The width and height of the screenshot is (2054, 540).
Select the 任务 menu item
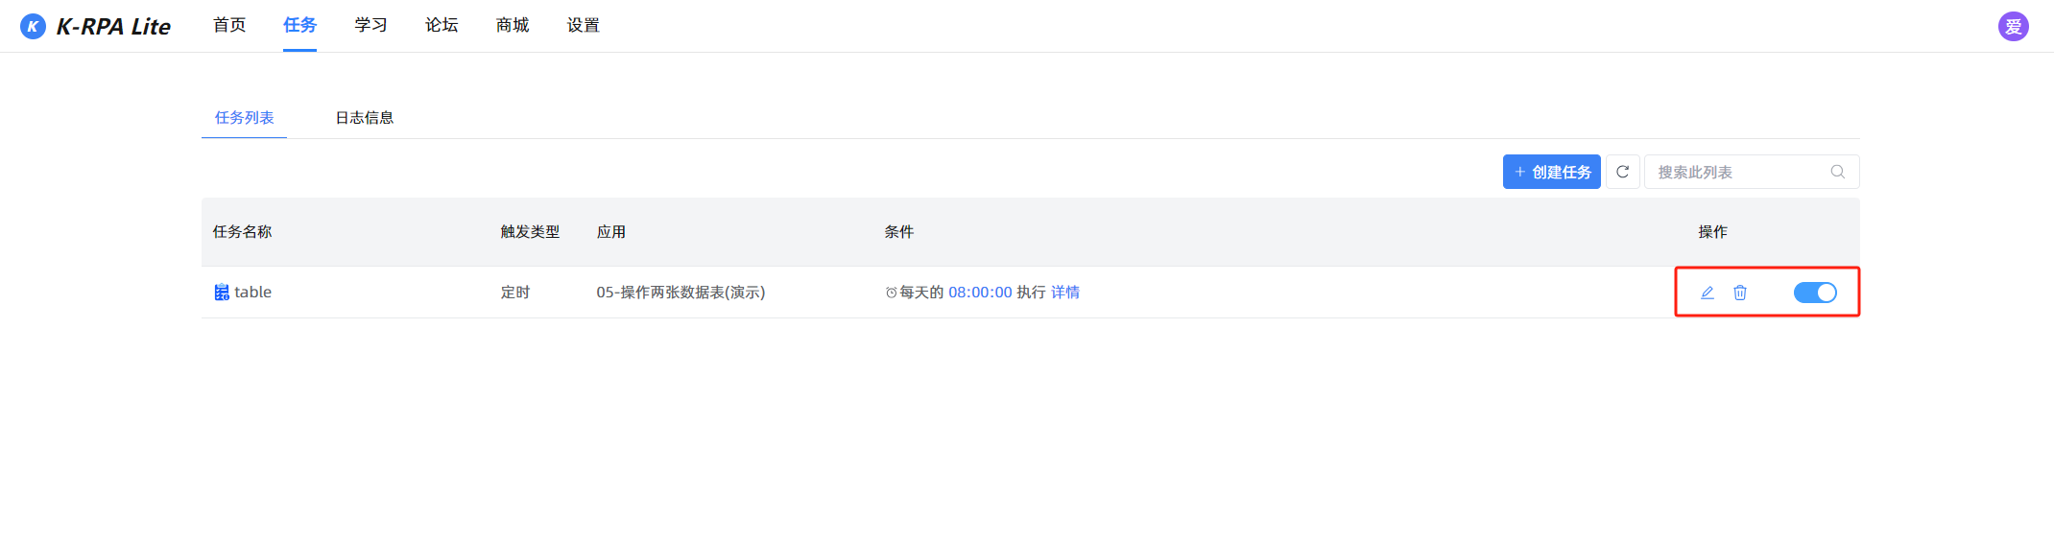(299, 25)
